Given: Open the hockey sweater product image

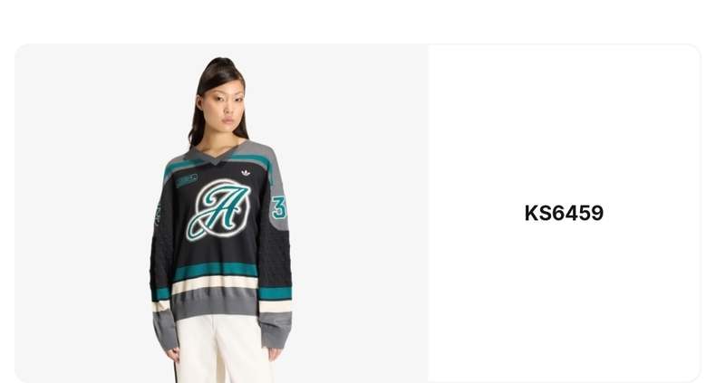Looking at the screenshot, I should coord(221,214).
